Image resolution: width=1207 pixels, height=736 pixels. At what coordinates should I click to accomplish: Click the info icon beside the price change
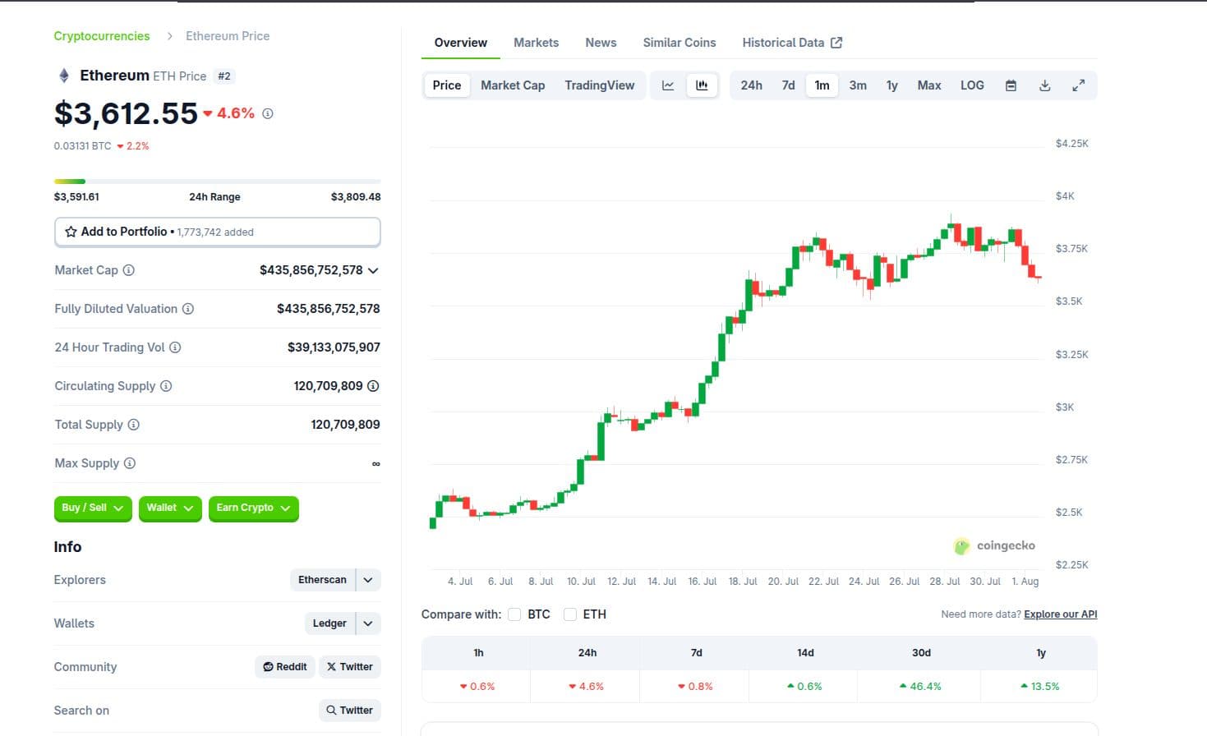[x=267, y=113]
